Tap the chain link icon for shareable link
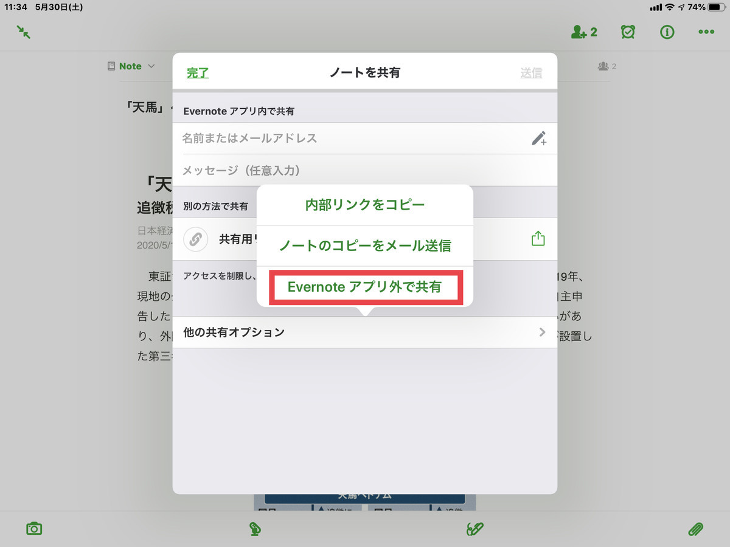Screen dimensions: 730x547 click(x=195, y=239)
